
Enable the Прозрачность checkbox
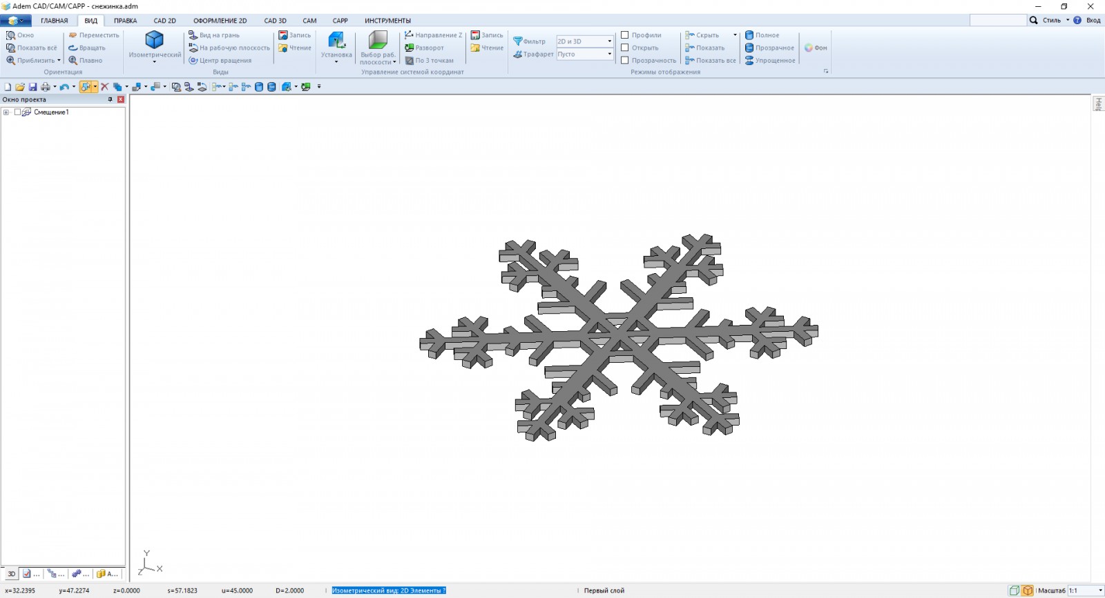[625, 61]
